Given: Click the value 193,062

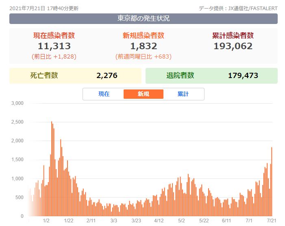Looking at the screenshot, I should [233, 46].
